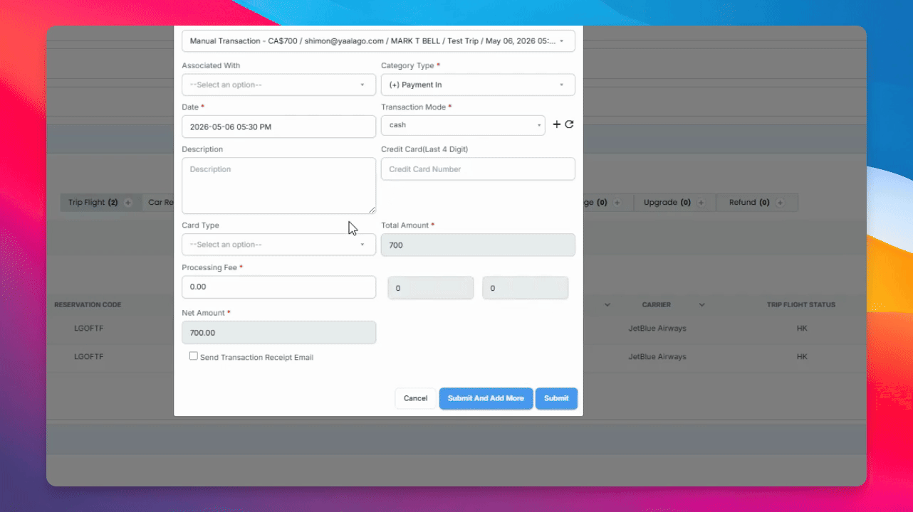Click Submit And Add More button
This screenshot has height=512, width=913.
pos(486,398)
